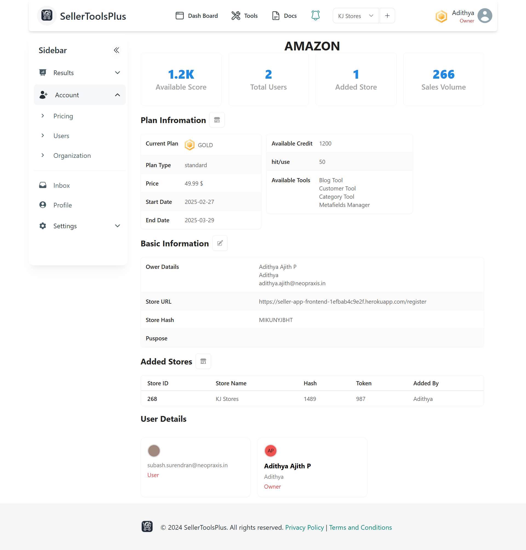Screen dimensions: 526x550
Task: Collapse the Account sidebar section
Action: point(80,95)
